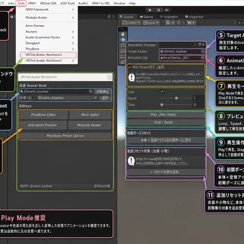The image size is (244, 244).
Task: Open the PhysBone Preset Library
Action: [x=65, y=135]
